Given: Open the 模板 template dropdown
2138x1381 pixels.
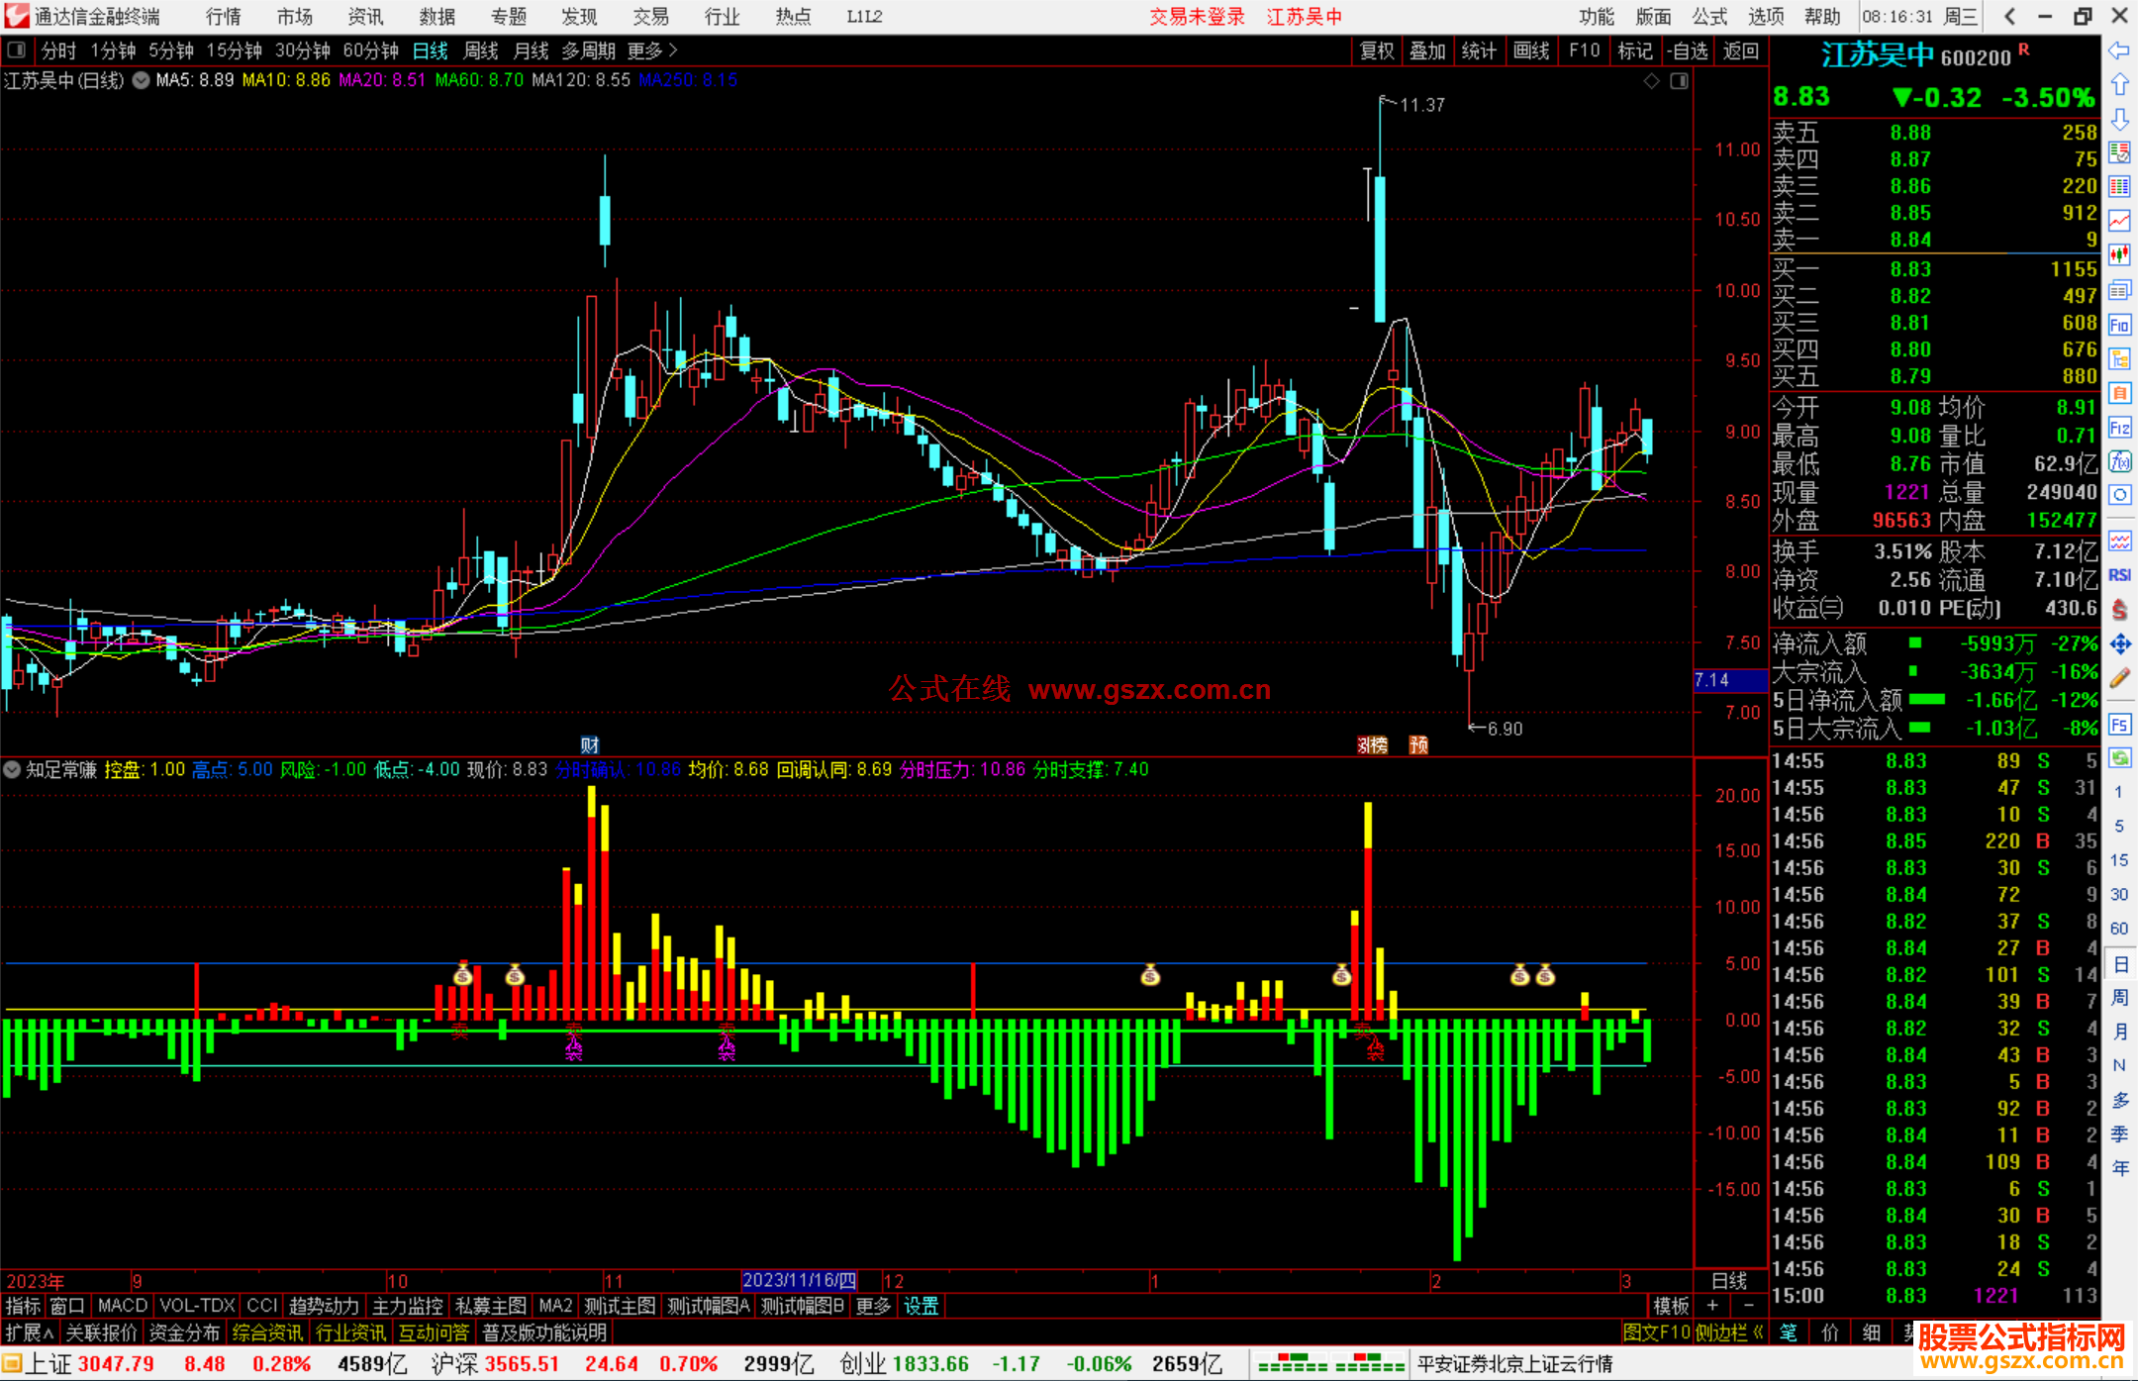Looking at the screenshot, I should [x=1671, y=1306].
